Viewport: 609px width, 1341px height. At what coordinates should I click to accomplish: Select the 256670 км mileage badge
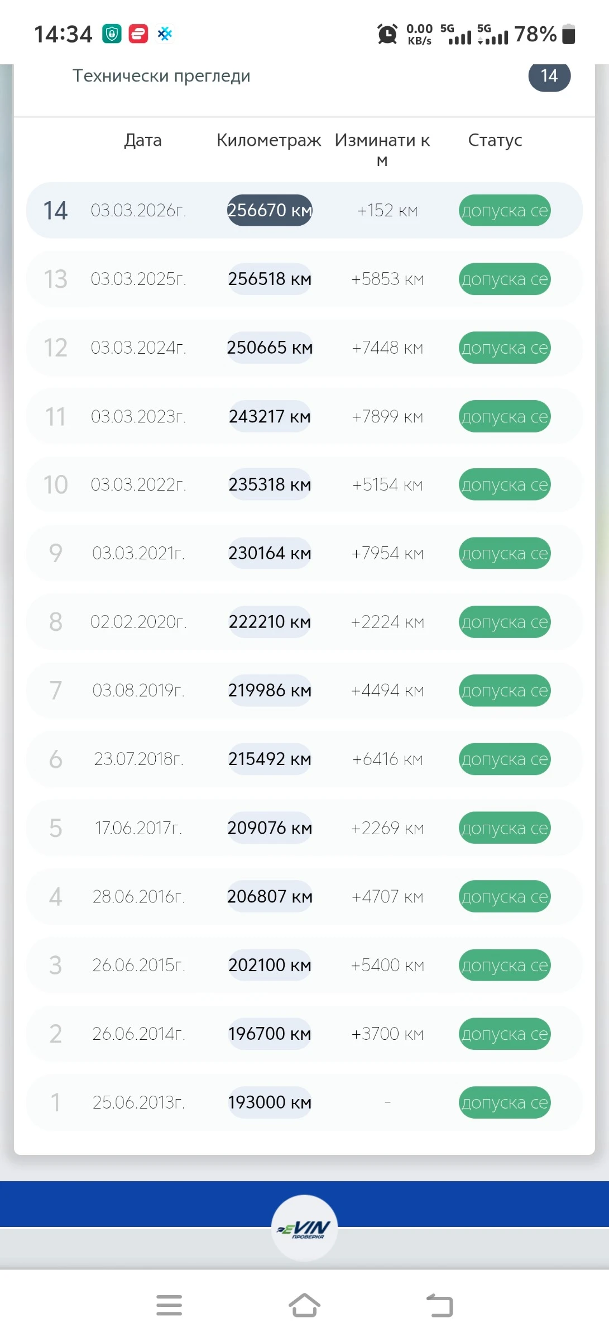[270, 211]
